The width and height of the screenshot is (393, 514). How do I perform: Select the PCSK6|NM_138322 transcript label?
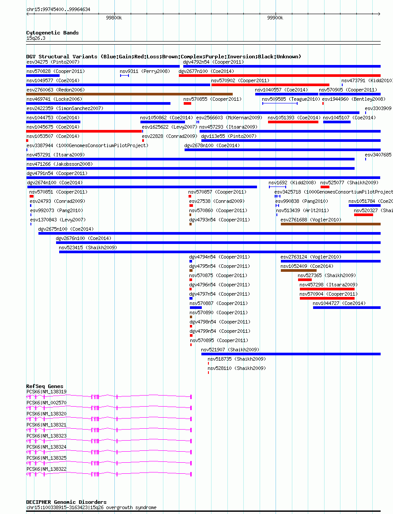[x=46, y=469]
